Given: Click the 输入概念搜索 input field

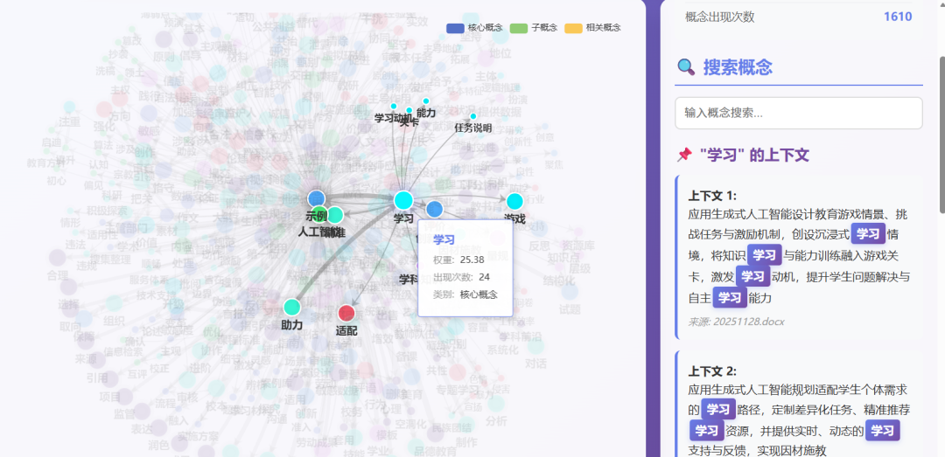Looking at the screenshot, I should pyautogui.click(x=798, y=113).
